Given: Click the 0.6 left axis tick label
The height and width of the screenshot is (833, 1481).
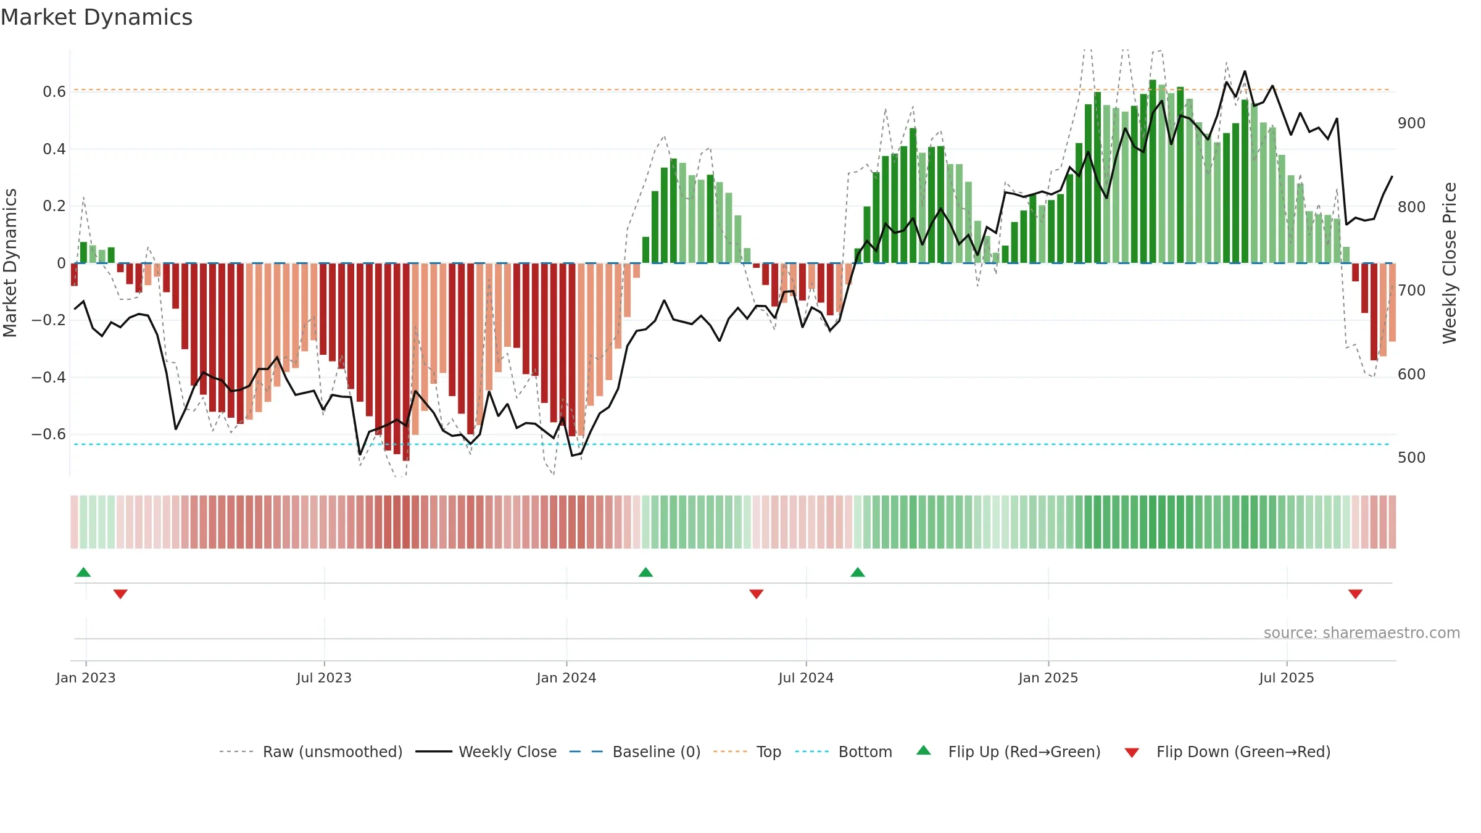Looking at the screenshot, I should [x=54, y=92].
